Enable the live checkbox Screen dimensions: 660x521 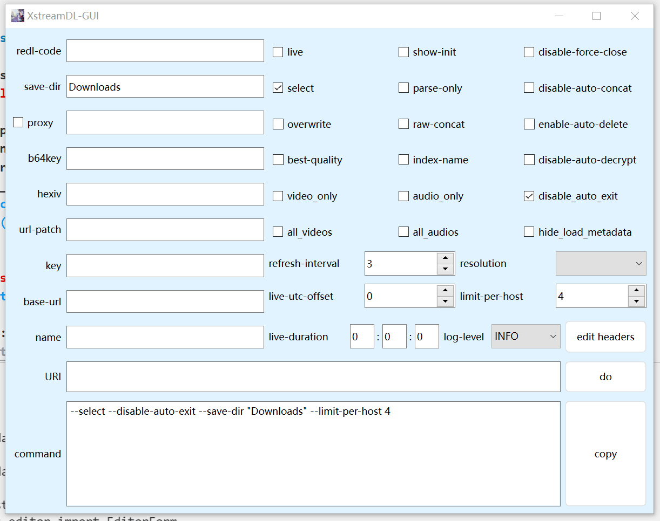(x=278, y=52)
